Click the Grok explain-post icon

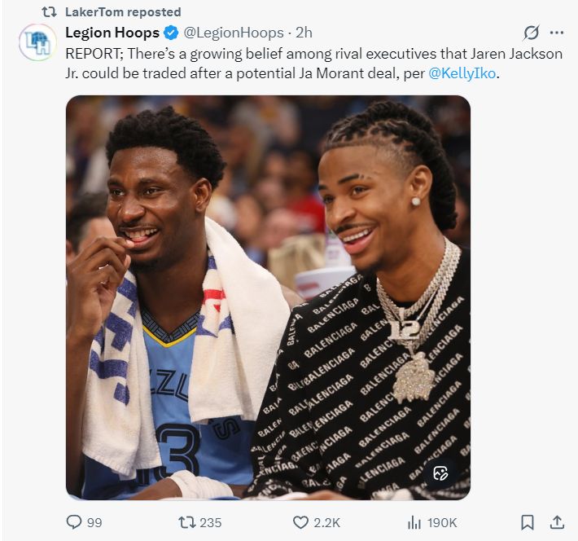tap(531, 33)
